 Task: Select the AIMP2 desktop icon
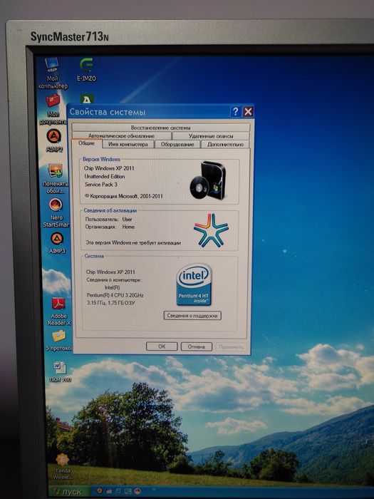54,140
